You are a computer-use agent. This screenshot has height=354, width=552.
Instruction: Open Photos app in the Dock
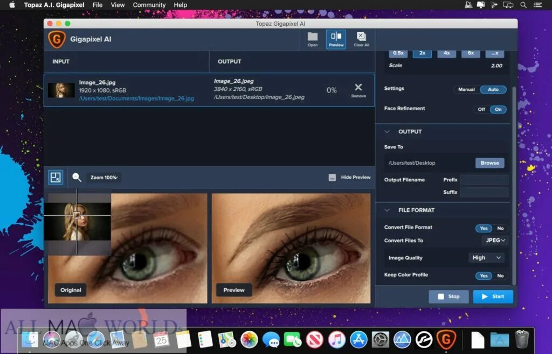(x=249, y=339)
